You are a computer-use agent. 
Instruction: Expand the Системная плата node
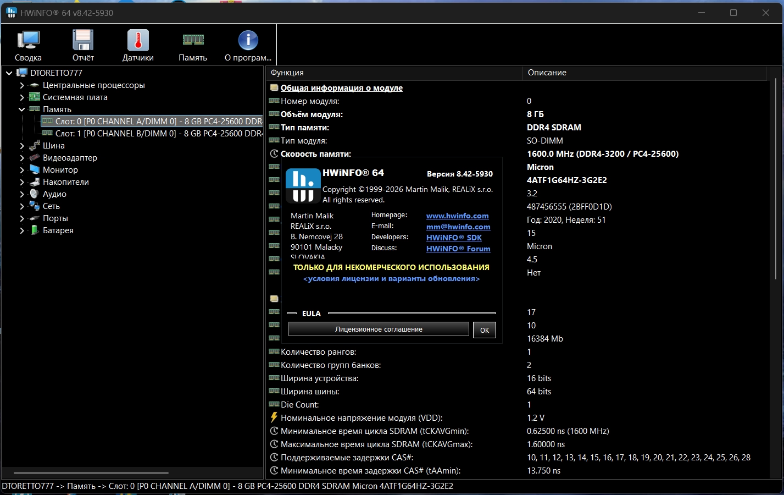click(22, 97)
